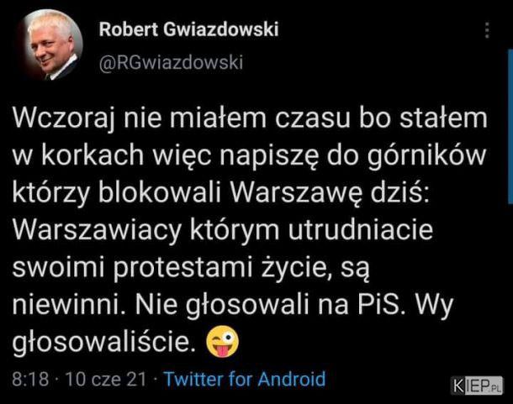Screen dimensions: 513x404
Task: Click the word protestami in the tweet
Action: tap(182, 268)
